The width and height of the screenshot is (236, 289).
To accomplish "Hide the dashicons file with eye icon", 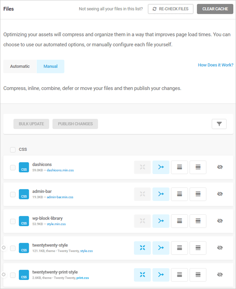I will pyautogui.click(x=220, y=167).
